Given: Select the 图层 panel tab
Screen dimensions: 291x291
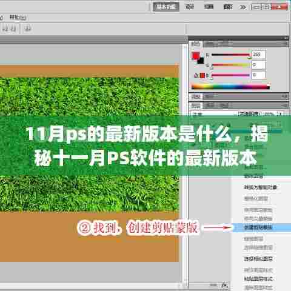Looking at the screenshot, I should tap(196, 105).
